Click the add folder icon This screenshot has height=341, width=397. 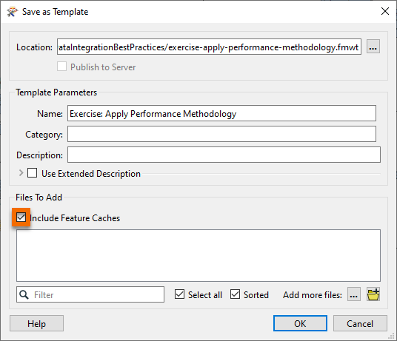point(373,294)
